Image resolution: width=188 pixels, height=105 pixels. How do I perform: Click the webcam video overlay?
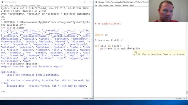click(168, 11)
